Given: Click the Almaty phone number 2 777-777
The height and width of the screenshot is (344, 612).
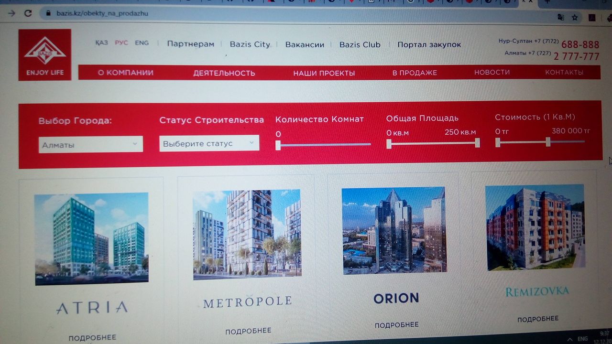Looking at the screenshot, I should [577, 56].
